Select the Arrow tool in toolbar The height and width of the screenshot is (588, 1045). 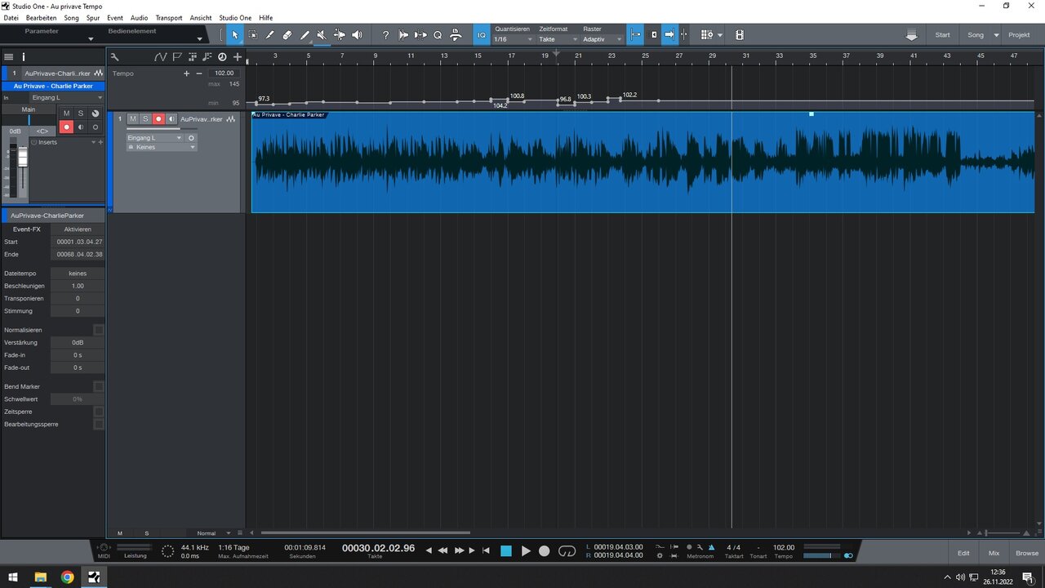pyautogui.click(x=235, y=35)
